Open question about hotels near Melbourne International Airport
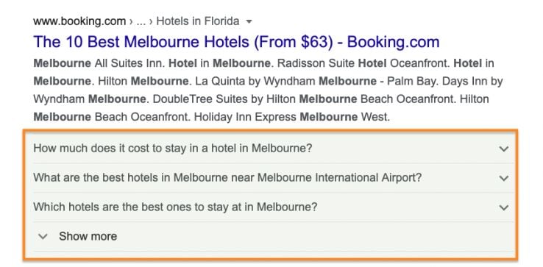 227,178
